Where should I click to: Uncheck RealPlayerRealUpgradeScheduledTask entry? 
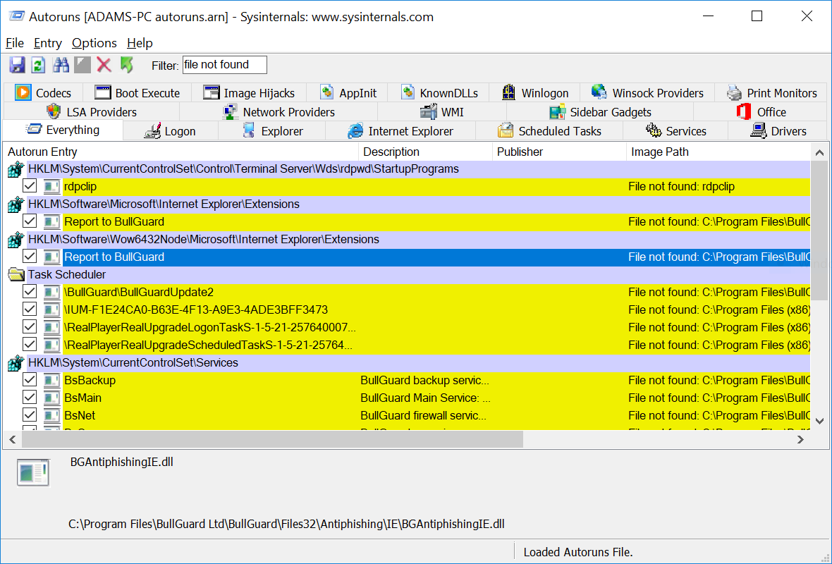30,345
